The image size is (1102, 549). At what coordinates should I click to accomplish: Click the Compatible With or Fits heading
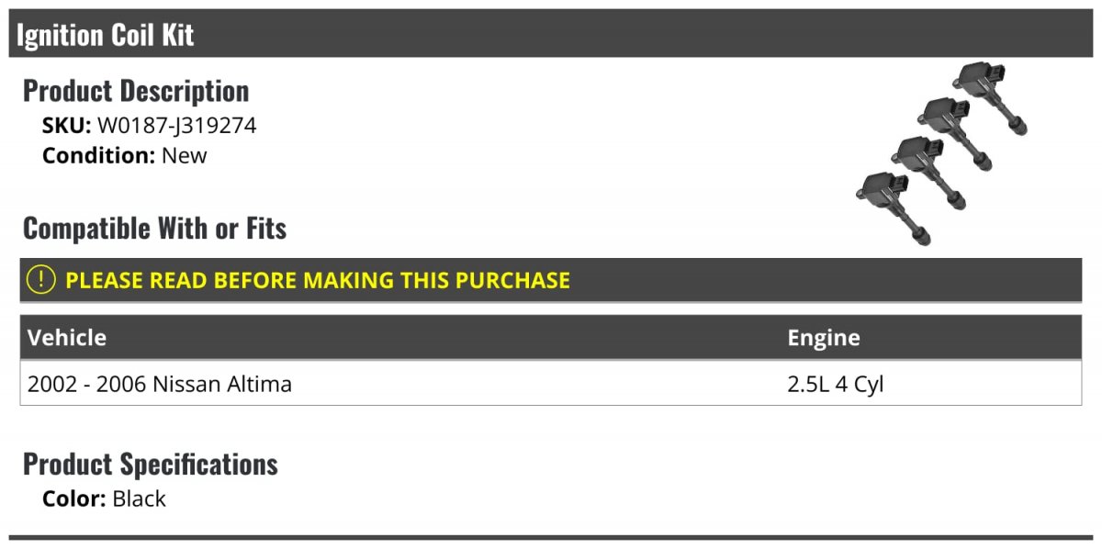point(155,228)
